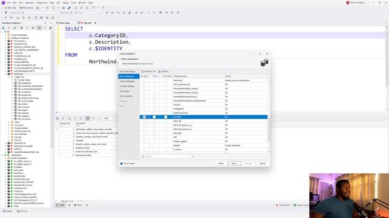Image resolution: width=389 pixels, height=218 pixels.
Task: Select the Northwind row in the database list
Action: (204, 81)
